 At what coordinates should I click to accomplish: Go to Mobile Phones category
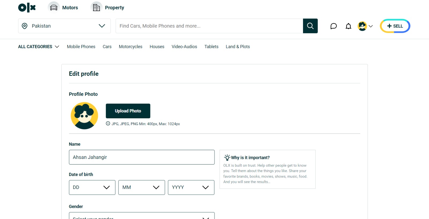point(81,47)
